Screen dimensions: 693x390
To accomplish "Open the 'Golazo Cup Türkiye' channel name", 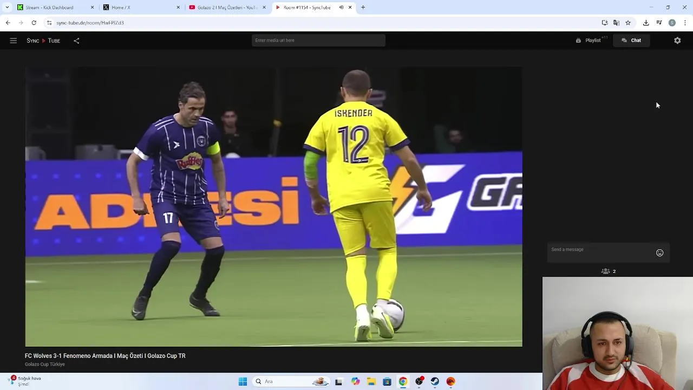I will coord(45,364).
